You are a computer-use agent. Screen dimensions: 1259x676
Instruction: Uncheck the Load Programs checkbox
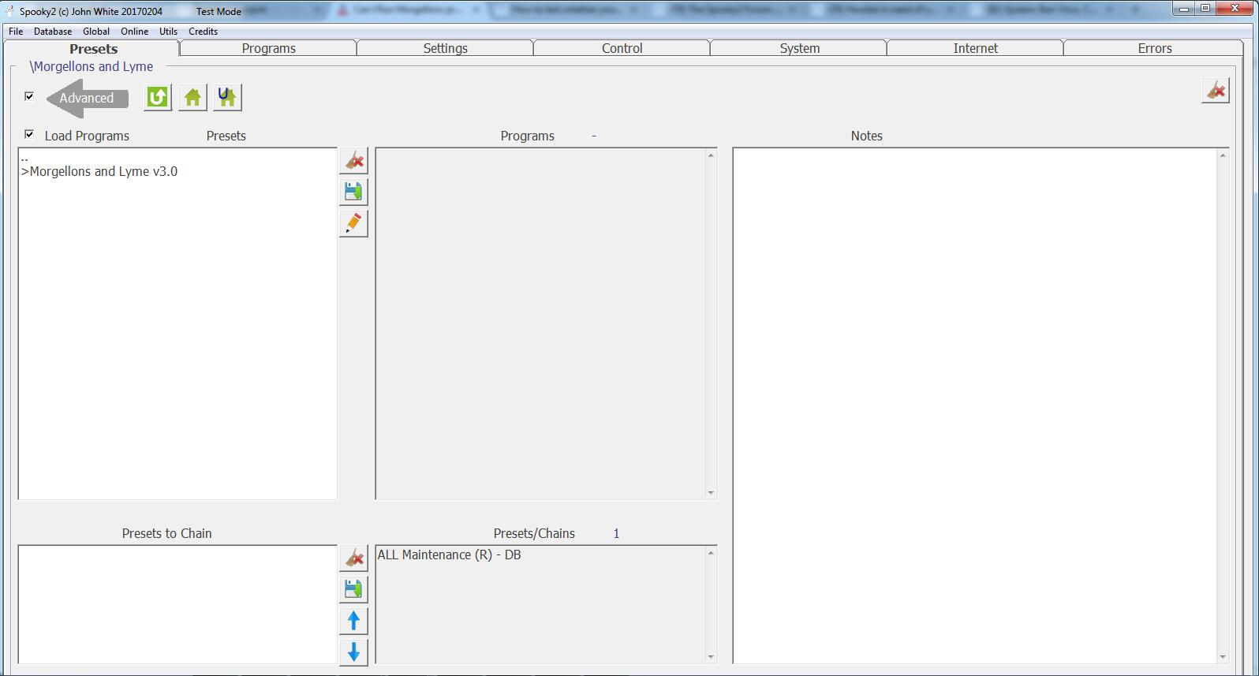[29, 134]
